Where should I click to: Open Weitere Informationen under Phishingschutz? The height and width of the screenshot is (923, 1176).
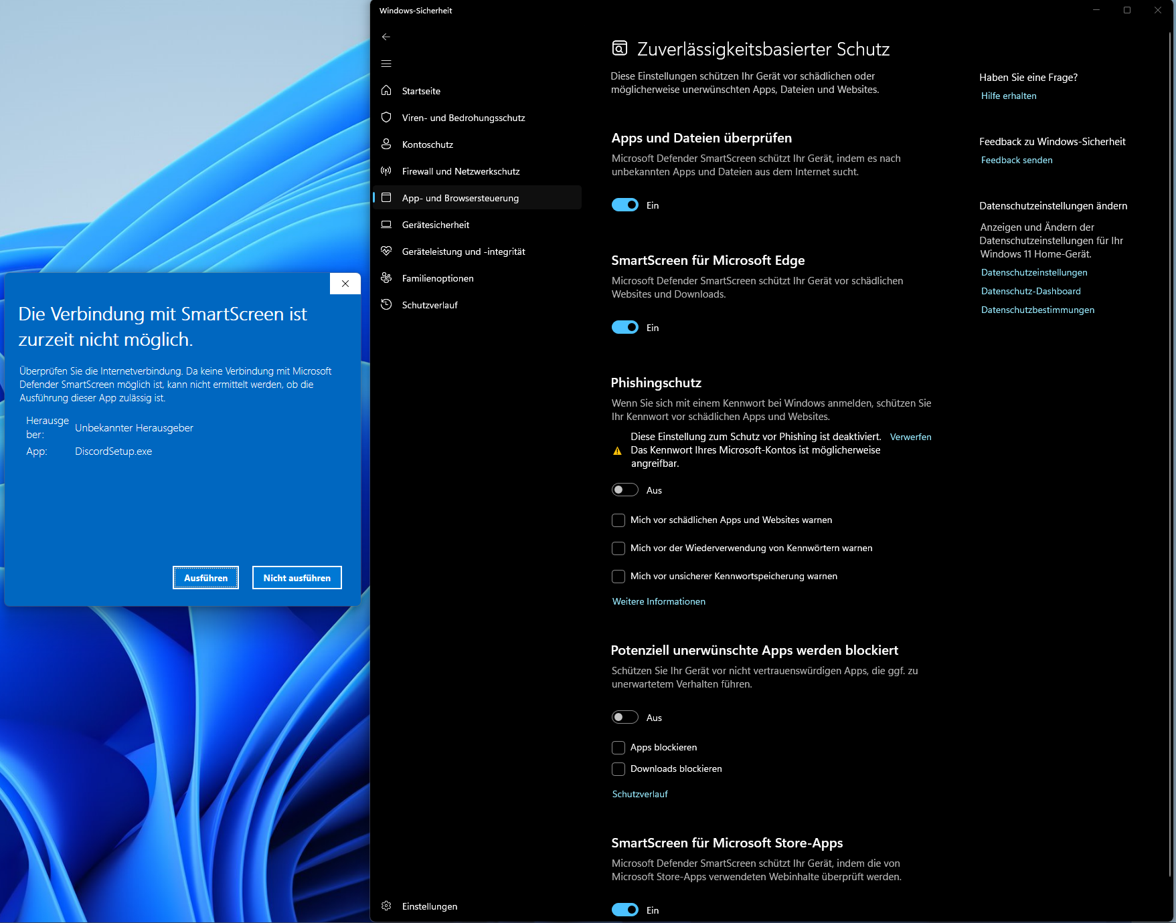click(x=659, y=601)
